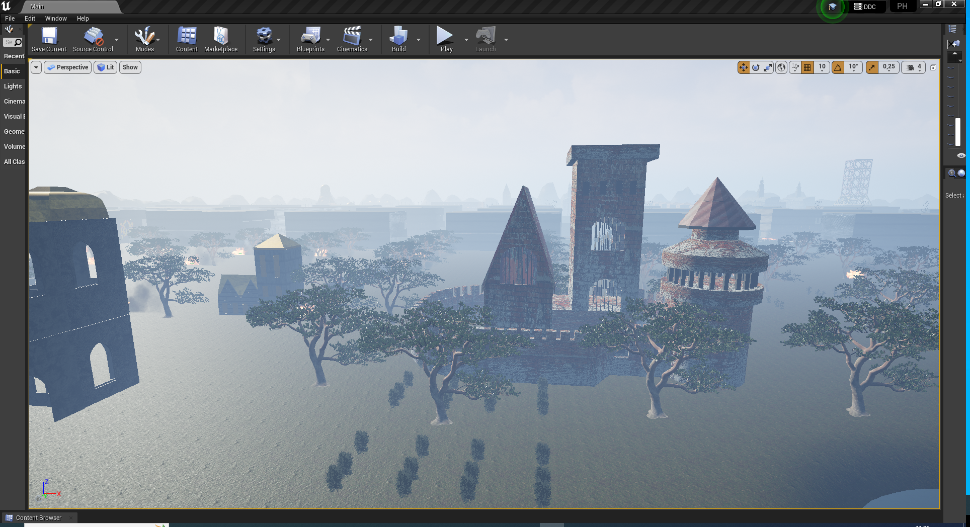Click the Show viewport options button
This screenshot has width=970, height=527.
(130, 67)
